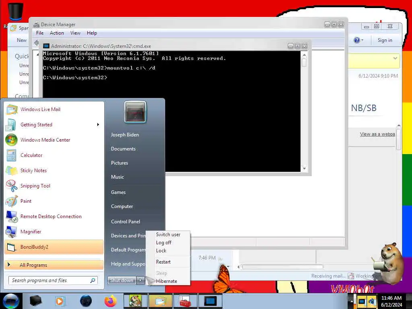Open Control Panel from Start menu
The image size is (412, 309).
pyautogui.click(x=126, y=222)
